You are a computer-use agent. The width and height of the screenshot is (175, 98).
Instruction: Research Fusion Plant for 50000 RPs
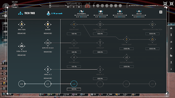pyautogui.click(x=152, y=49)
